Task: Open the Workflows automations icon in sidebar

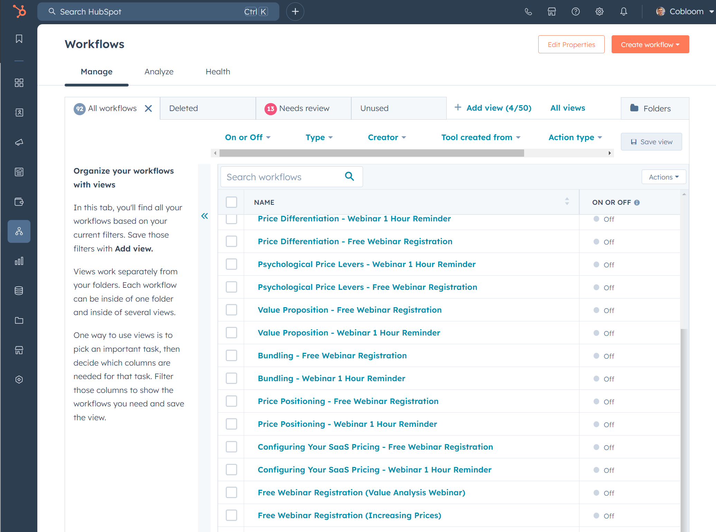Action: (19, 231)
